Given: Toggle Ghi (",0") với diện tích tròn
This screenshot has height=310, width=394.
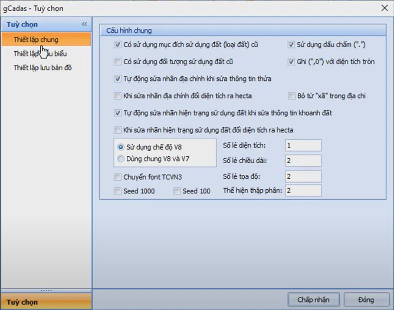Looking at the screenshot, I should click(x=291, y=62).
